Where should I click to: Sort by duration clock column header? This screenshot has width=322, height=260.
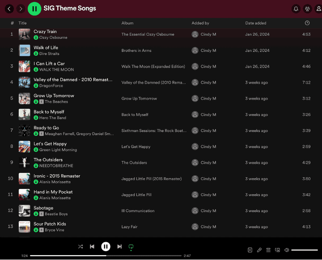pos(307,23)
